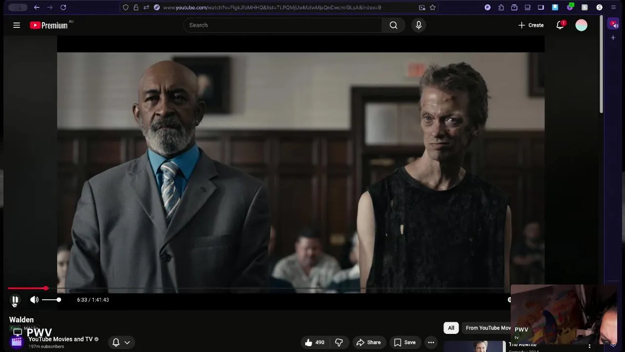
Task: Expand subscription notification chevron dropdown
Action: pos(127,342)
